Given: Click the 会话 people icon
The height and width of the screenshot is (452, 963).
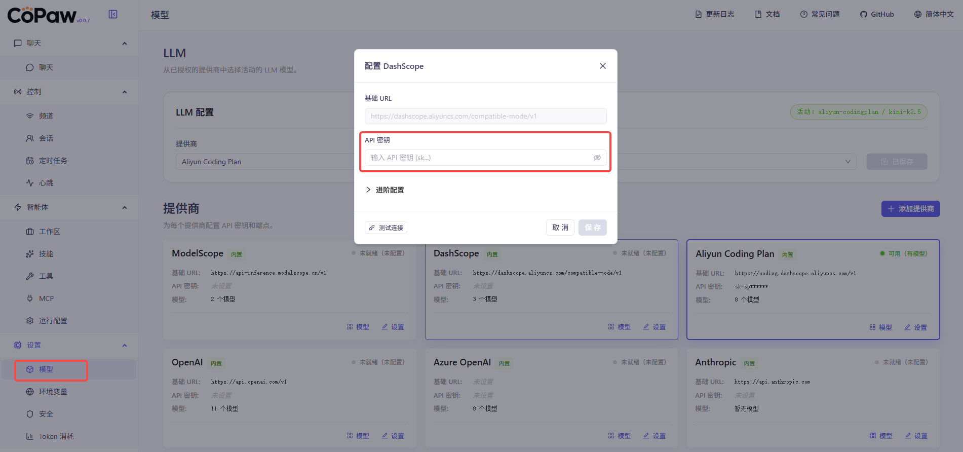Looking at the screenshot, I should pos(30,138).
